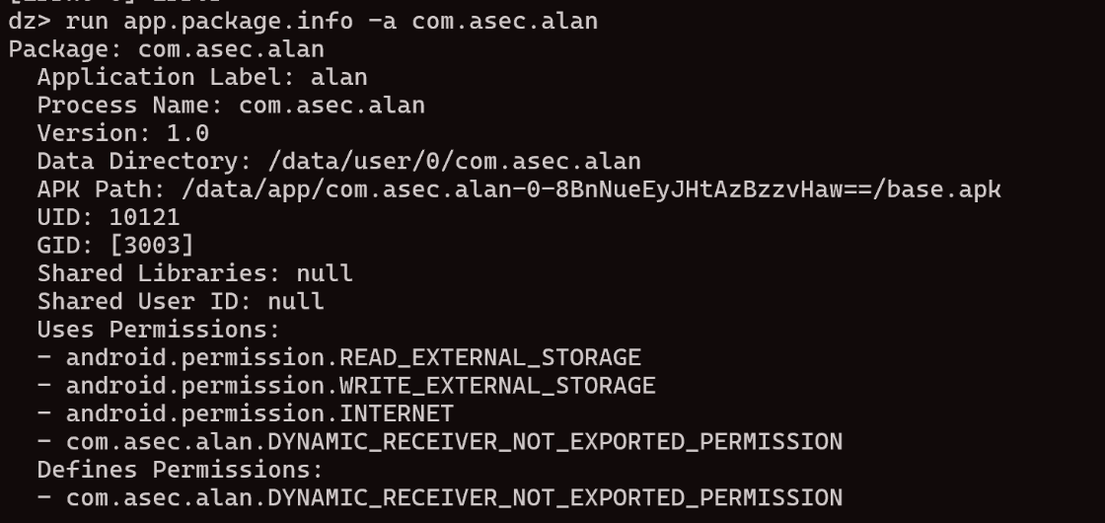Click the dz> prompt
Image resolution: width=1105 pixels, height=523 pixels.
(30, 21)
